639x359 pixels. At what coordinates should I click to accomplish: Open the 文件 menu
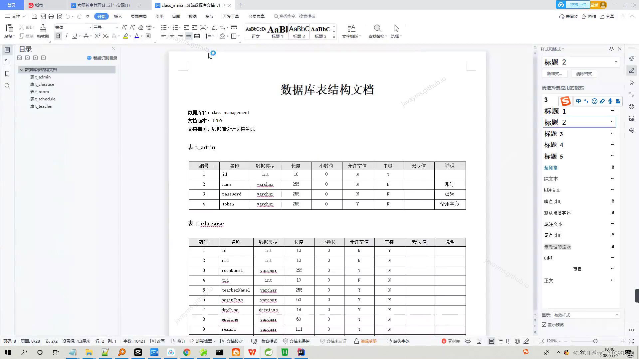(x=15, y=16)
